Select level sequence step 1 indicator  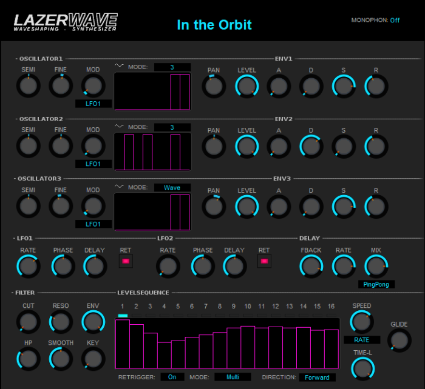click(x=123, y=316)
